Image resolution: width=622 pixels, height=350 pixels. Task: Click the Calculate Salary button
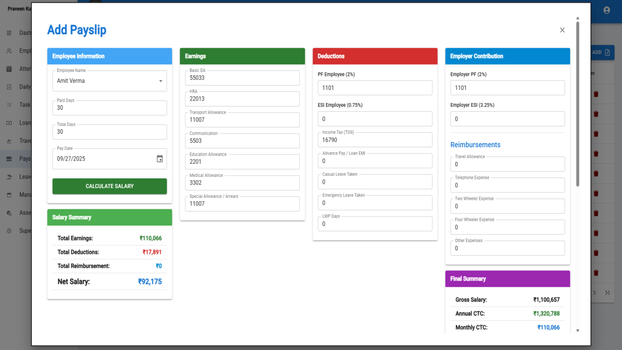click(x=110, y=186)
